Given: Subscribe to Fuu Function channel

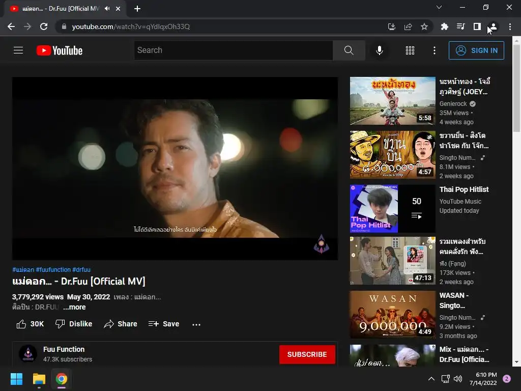Looking at the screenshot, I should pyautogui.click(x=307, y=354).
